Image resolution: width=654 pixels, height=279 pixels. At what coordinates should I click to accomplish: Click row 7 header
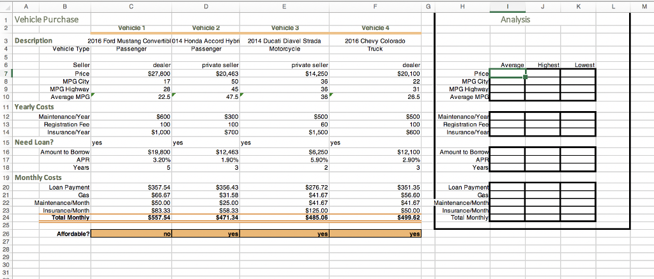coord(6,73)
